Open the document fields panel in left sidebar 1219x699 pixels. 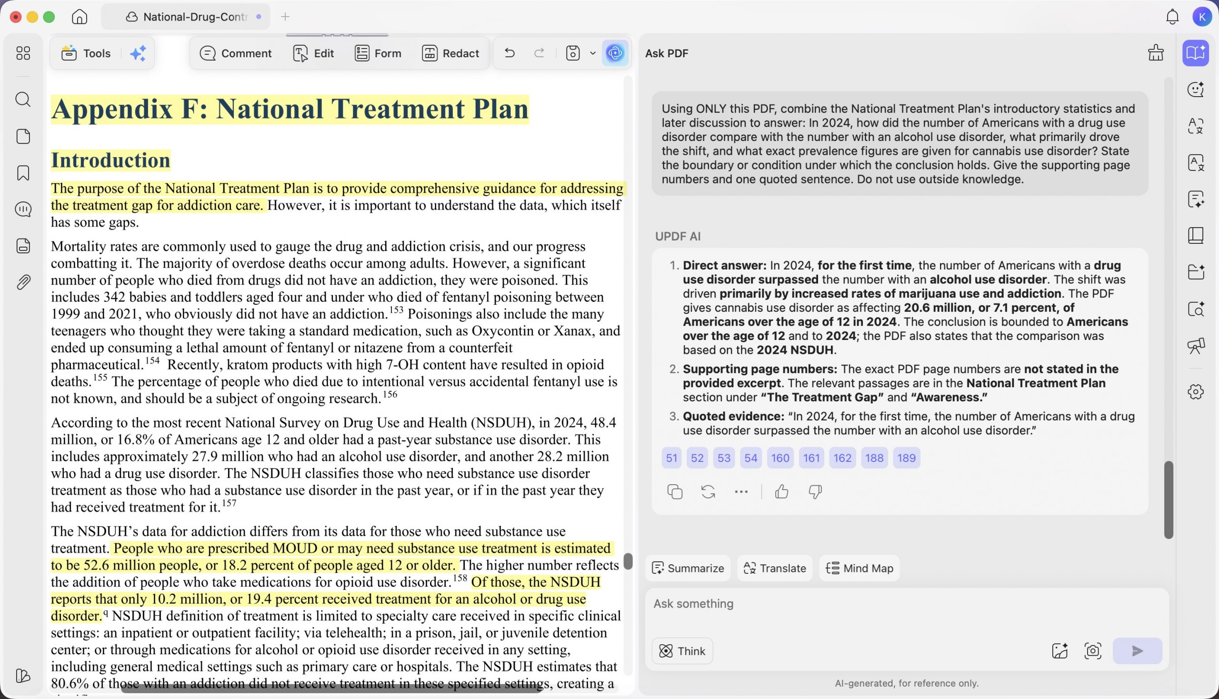coord(23,246)
